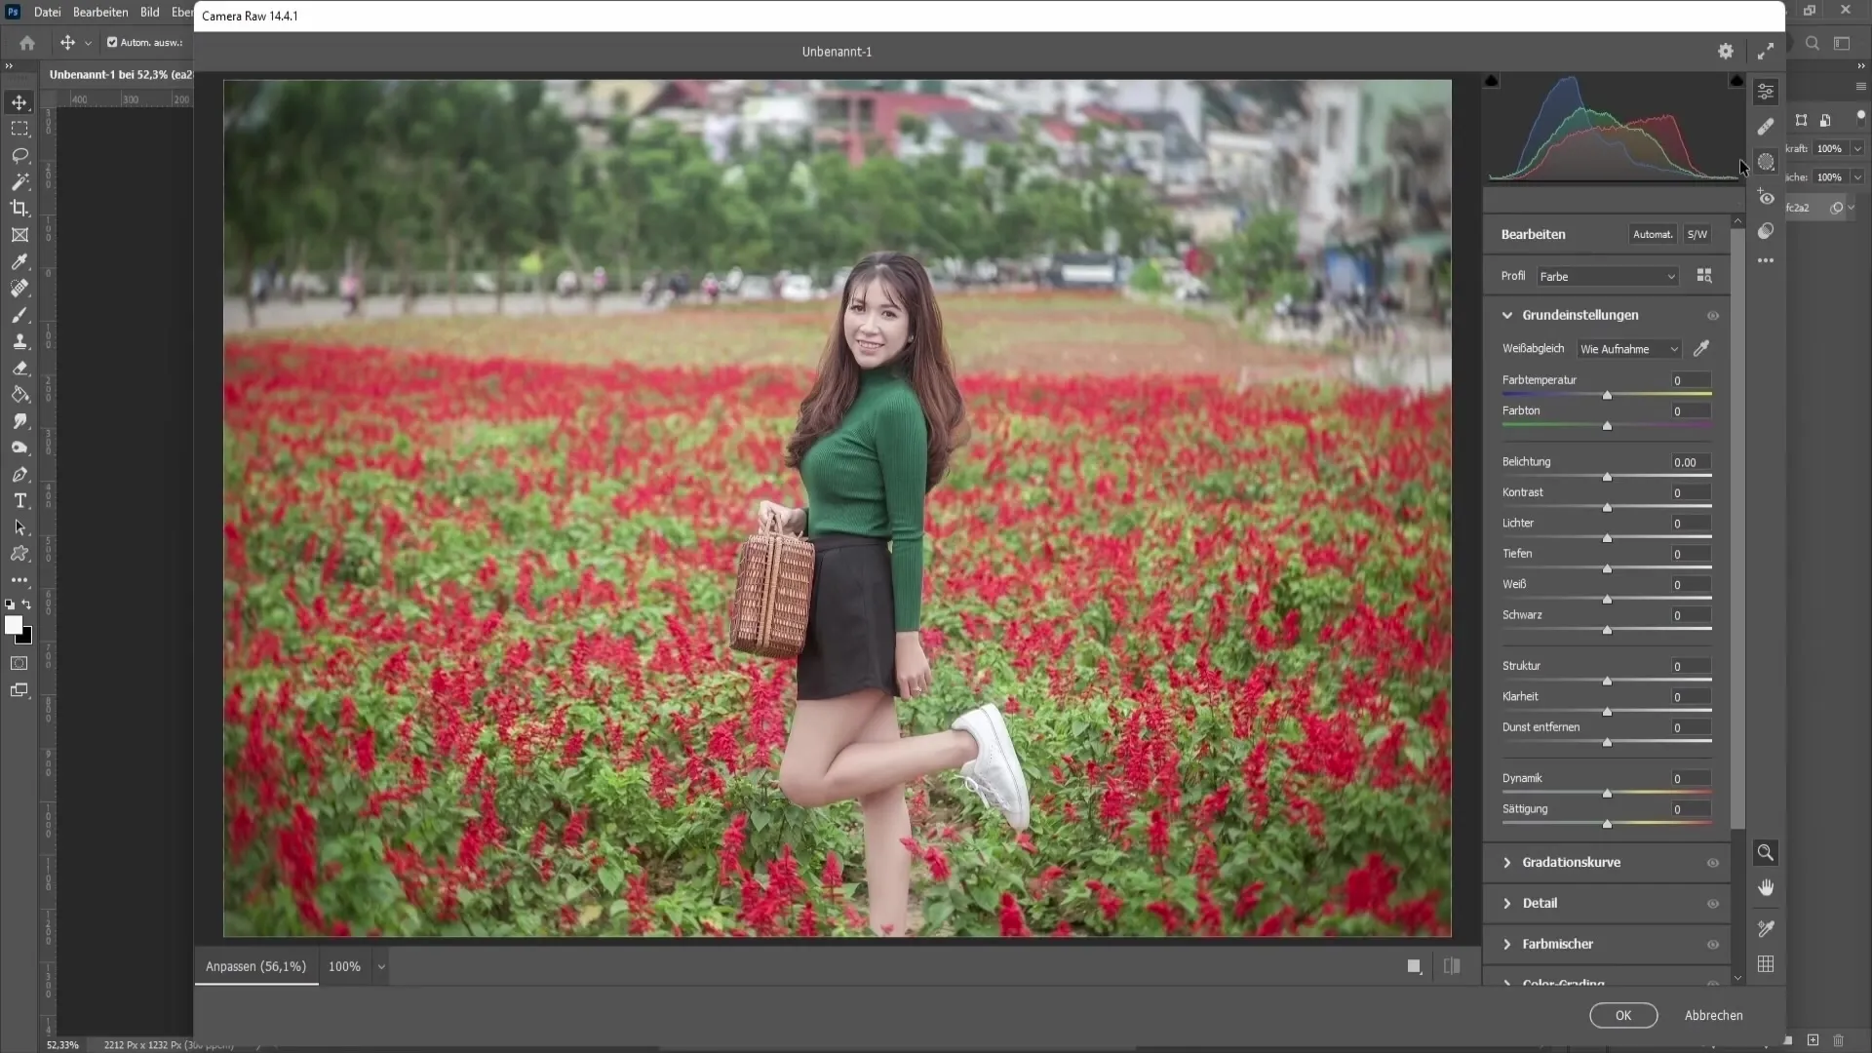The width and height of the screenshot is (1872, 1053).
Task: Select the Magic Wand tool
Action: tap(19, 181)
